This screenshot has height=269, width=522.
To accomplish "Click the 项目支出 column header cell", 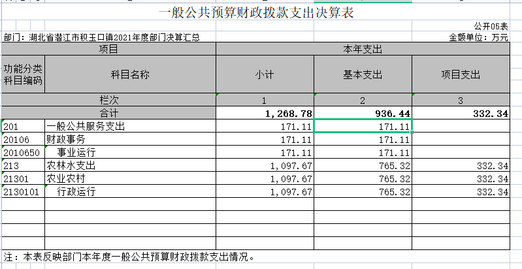I will [x=460, y=74].
